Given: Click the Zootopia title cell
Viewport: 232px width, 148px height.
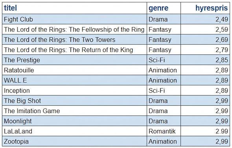Looking at the screenshot, I should [x=74, y=141].
